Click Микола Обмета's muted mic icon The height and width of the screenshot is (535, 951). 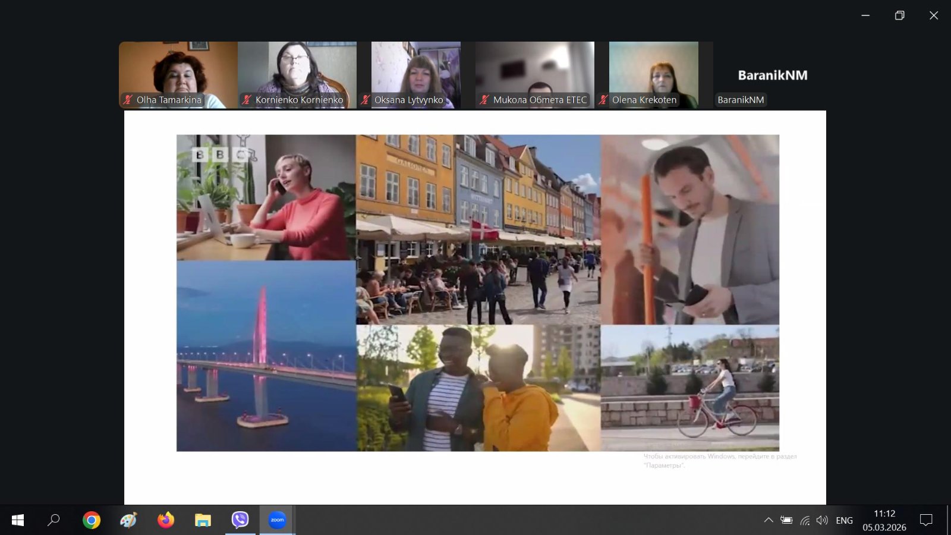point(484,100)
